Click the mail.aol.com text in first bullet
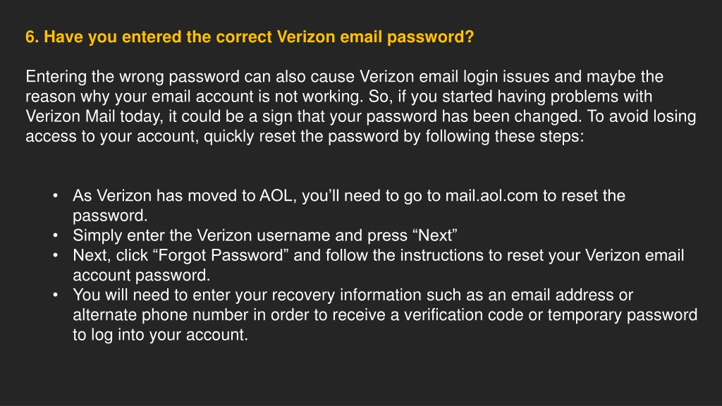 click(x=491, y=196)
